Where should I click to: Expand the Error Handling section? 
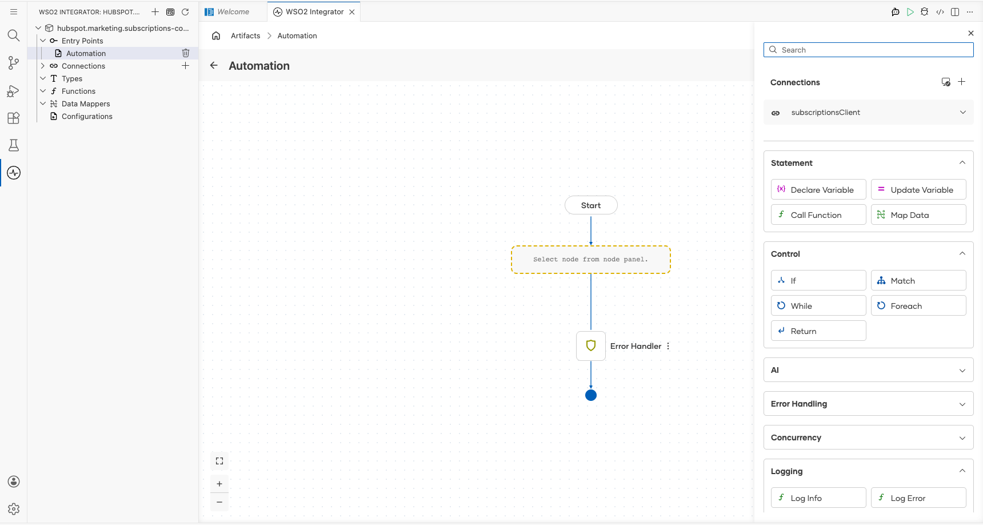point(962,404)
